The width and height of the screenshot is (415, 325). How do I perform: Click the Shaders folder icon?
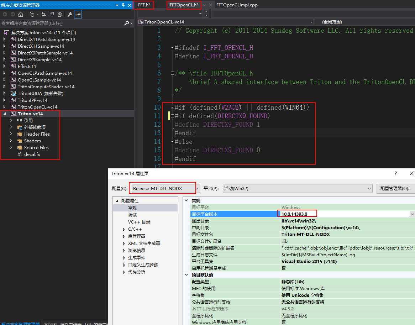coord(20,141)
